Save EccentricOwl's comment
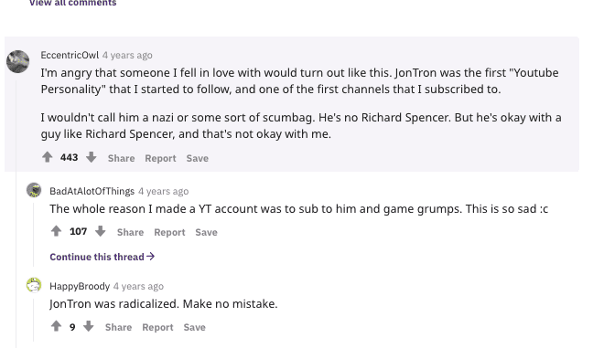 [x=198, y=158]
